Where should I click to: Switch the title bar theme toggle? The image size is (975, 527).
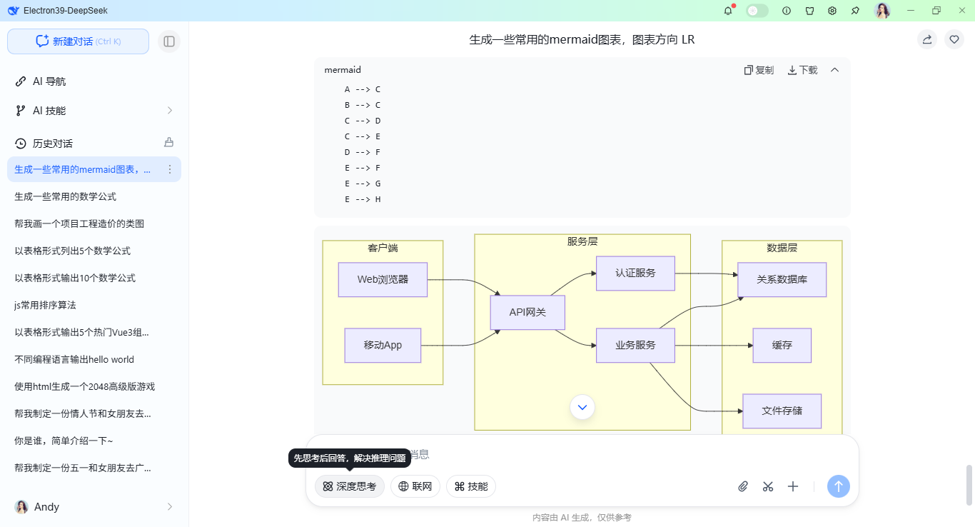click(757, 11)
